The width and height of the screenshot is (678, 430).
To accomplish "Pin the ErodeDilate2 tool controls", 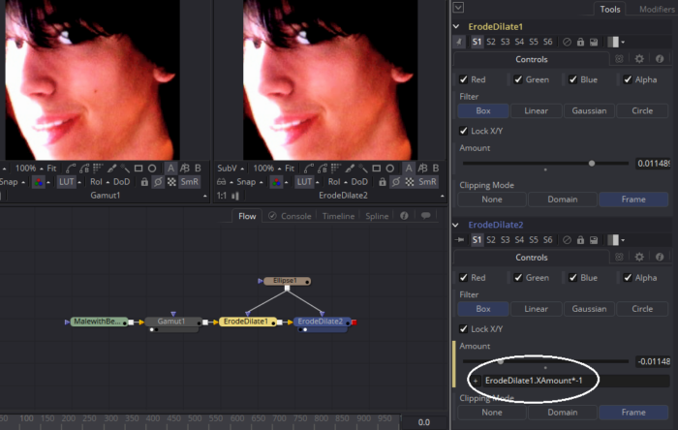I will tap(459, 240).
